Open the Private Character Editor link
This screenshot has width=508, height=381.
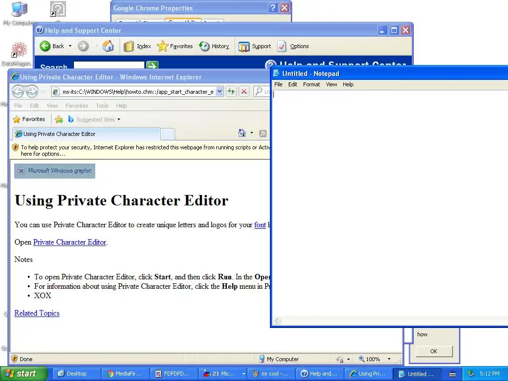click(69, 242)
